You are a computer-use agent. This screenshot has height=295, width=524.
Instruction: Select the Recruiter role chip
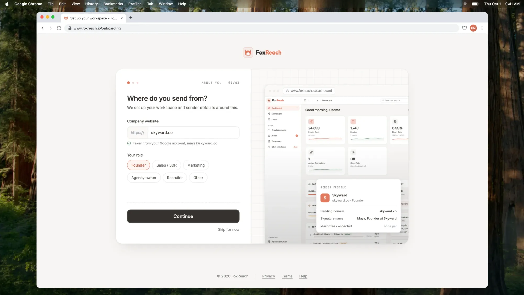[175, 178]
